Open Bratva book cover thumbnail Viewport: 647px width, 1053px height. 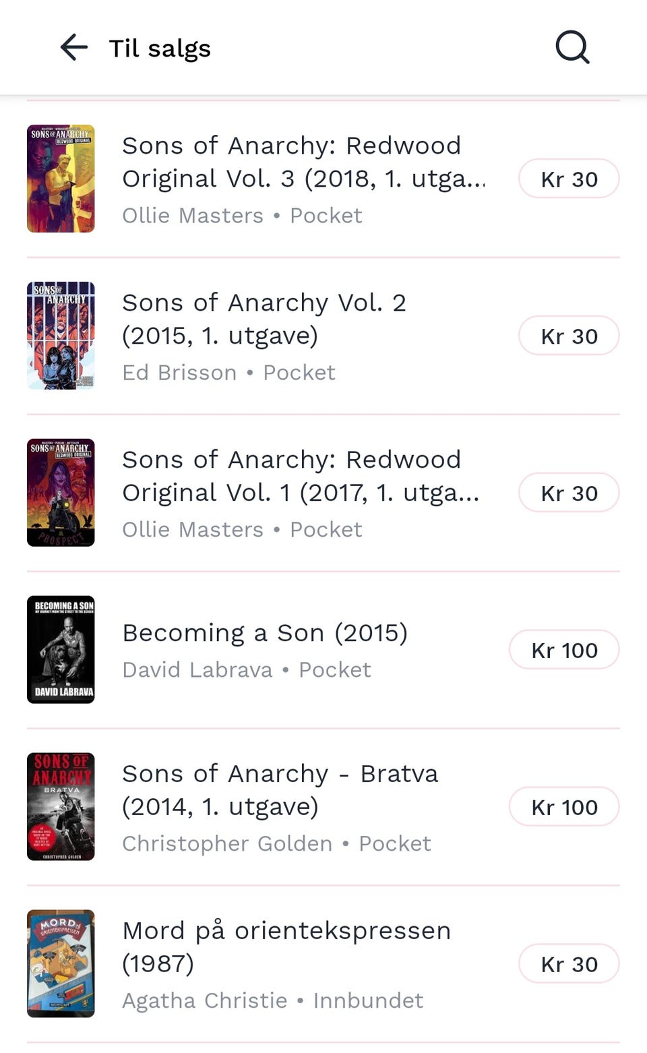[x=61, y=807]
